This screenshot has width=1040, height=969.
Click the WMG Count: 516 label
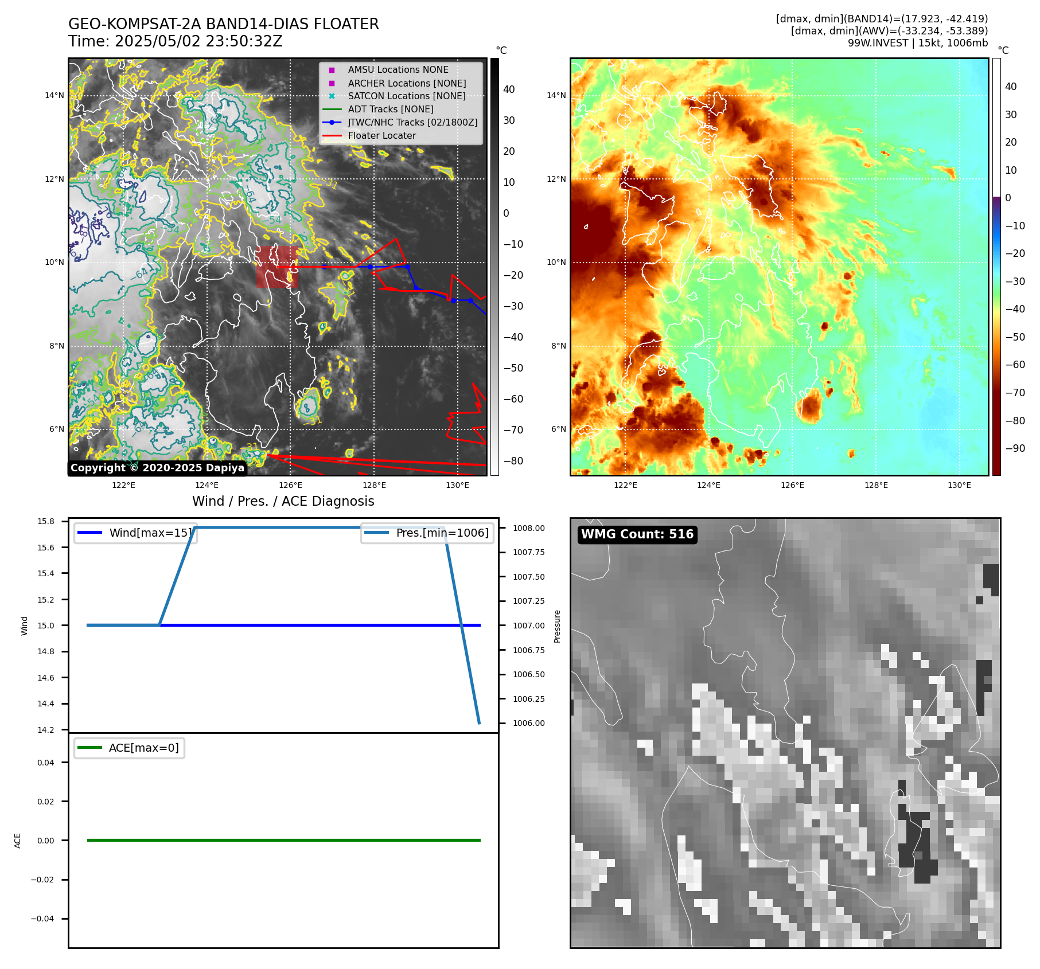pyautogui.click(x=637, y=534)
